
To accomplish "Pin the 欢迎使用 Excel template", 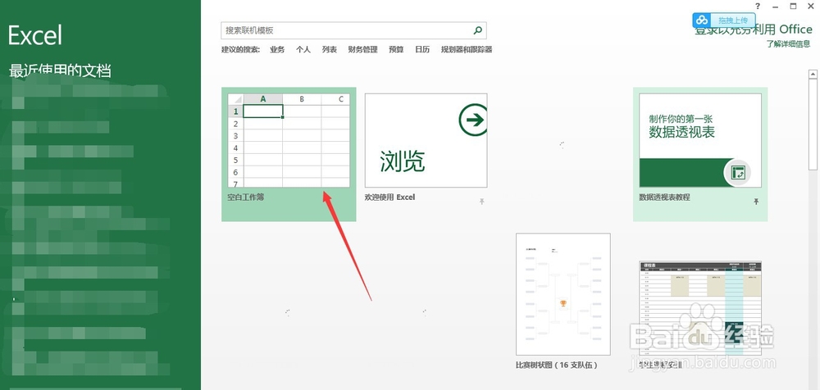I will (x=481, y=202).
